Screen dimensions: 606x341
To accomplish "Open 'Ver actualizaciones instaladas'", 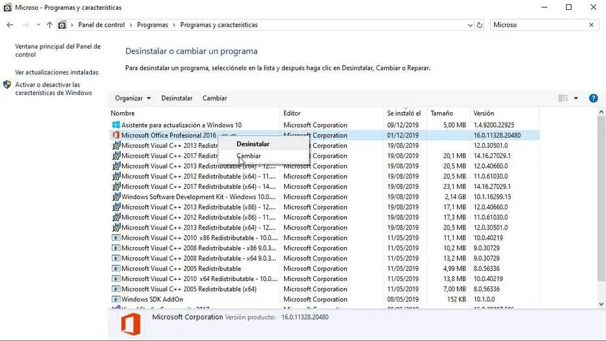I will [57, 72].
